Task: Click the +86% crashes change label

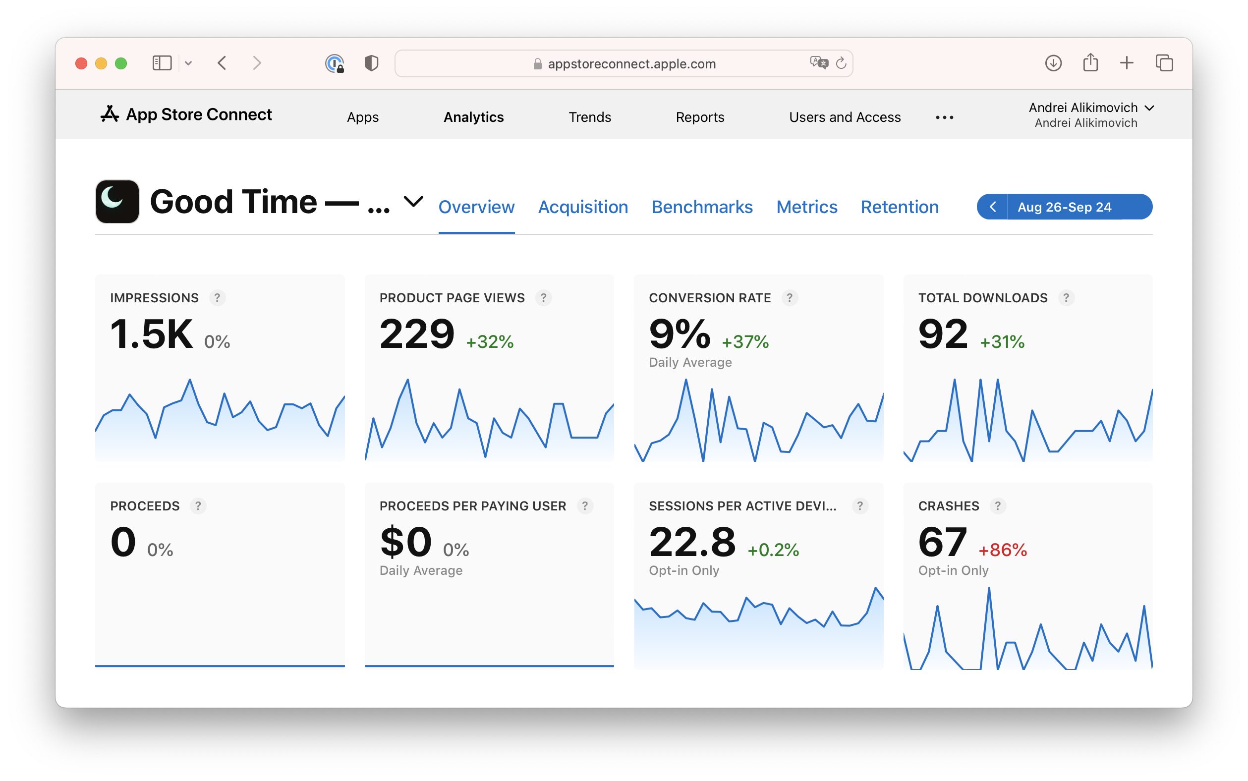Action: point(1003,550)
